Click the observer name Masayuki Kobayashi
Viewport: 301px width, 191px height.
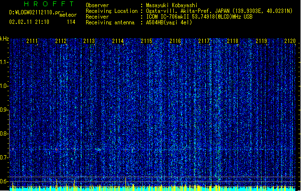pyautogui.click(x=172, y=5)
